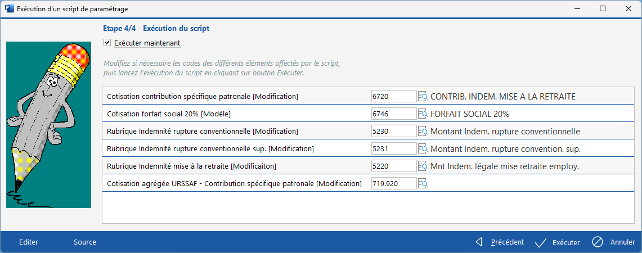Screen dimensions: 642x253
Task: Click lookup icon beside code 5220
Action: click(423, 166)
